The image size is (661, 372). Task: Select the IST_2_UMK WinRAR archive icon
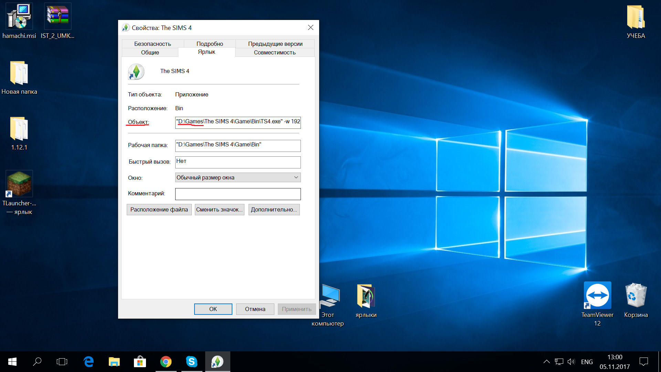[57, 17]
